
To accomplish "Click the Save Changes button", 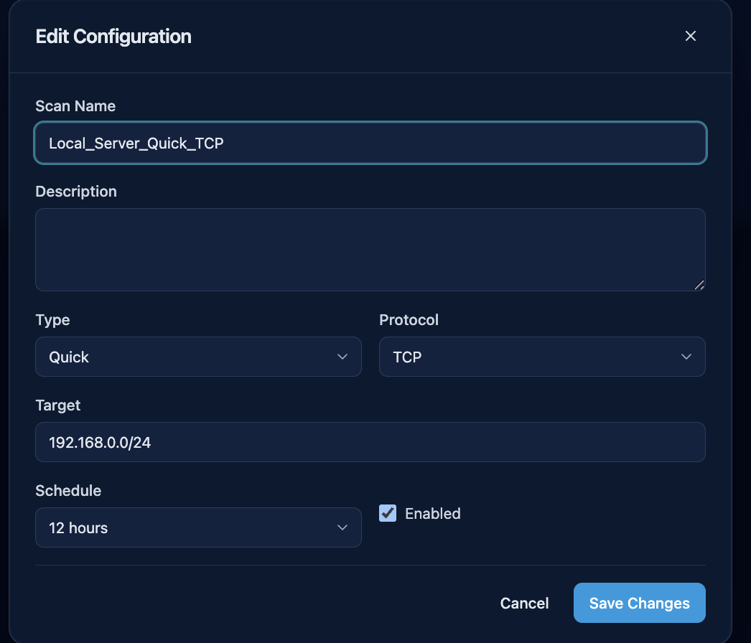I will [640, 603].
